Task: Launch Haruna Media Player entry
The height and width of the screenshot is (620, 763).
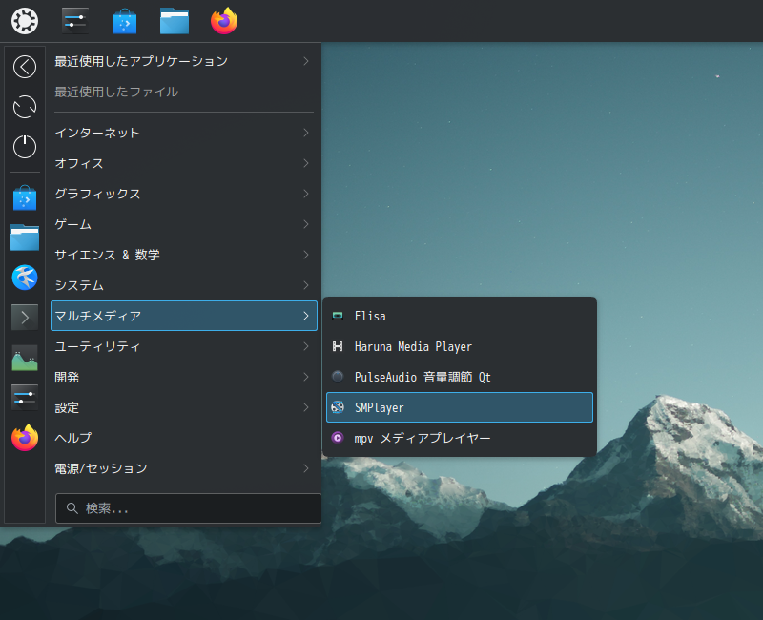Action: tap(460, 346)
